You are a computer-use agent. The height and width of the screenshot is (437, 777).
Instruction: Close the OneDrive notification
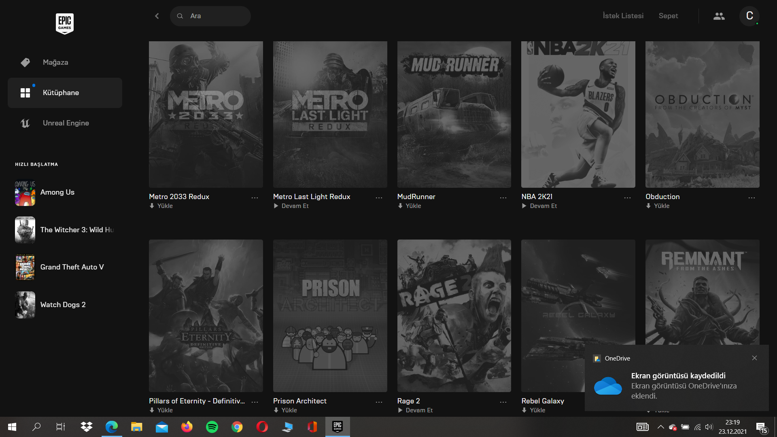pyautogui.click(x=754, y=358)
